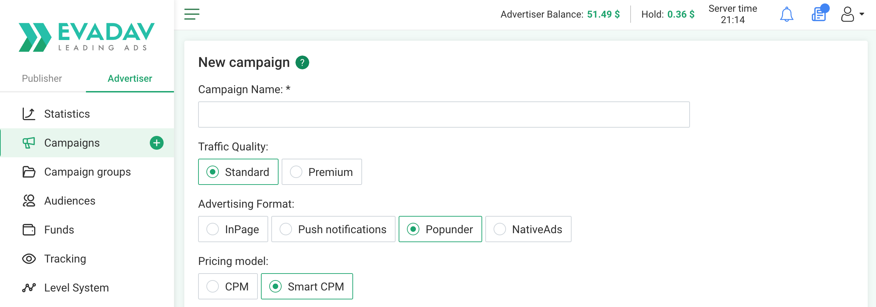The height and width of the screenshot is (307, 876).
Task: Open the news documents icon with blue dot
Action: click(820, 14)
